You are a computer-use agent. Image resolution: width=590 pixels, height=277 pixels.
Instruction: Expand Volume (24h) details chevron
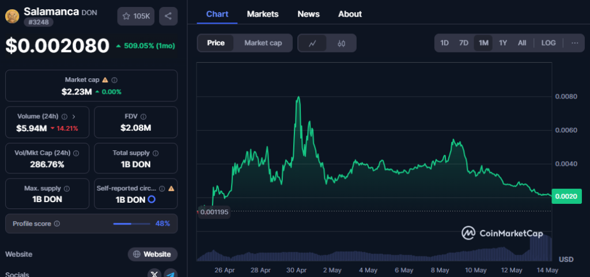pos(74,116)
